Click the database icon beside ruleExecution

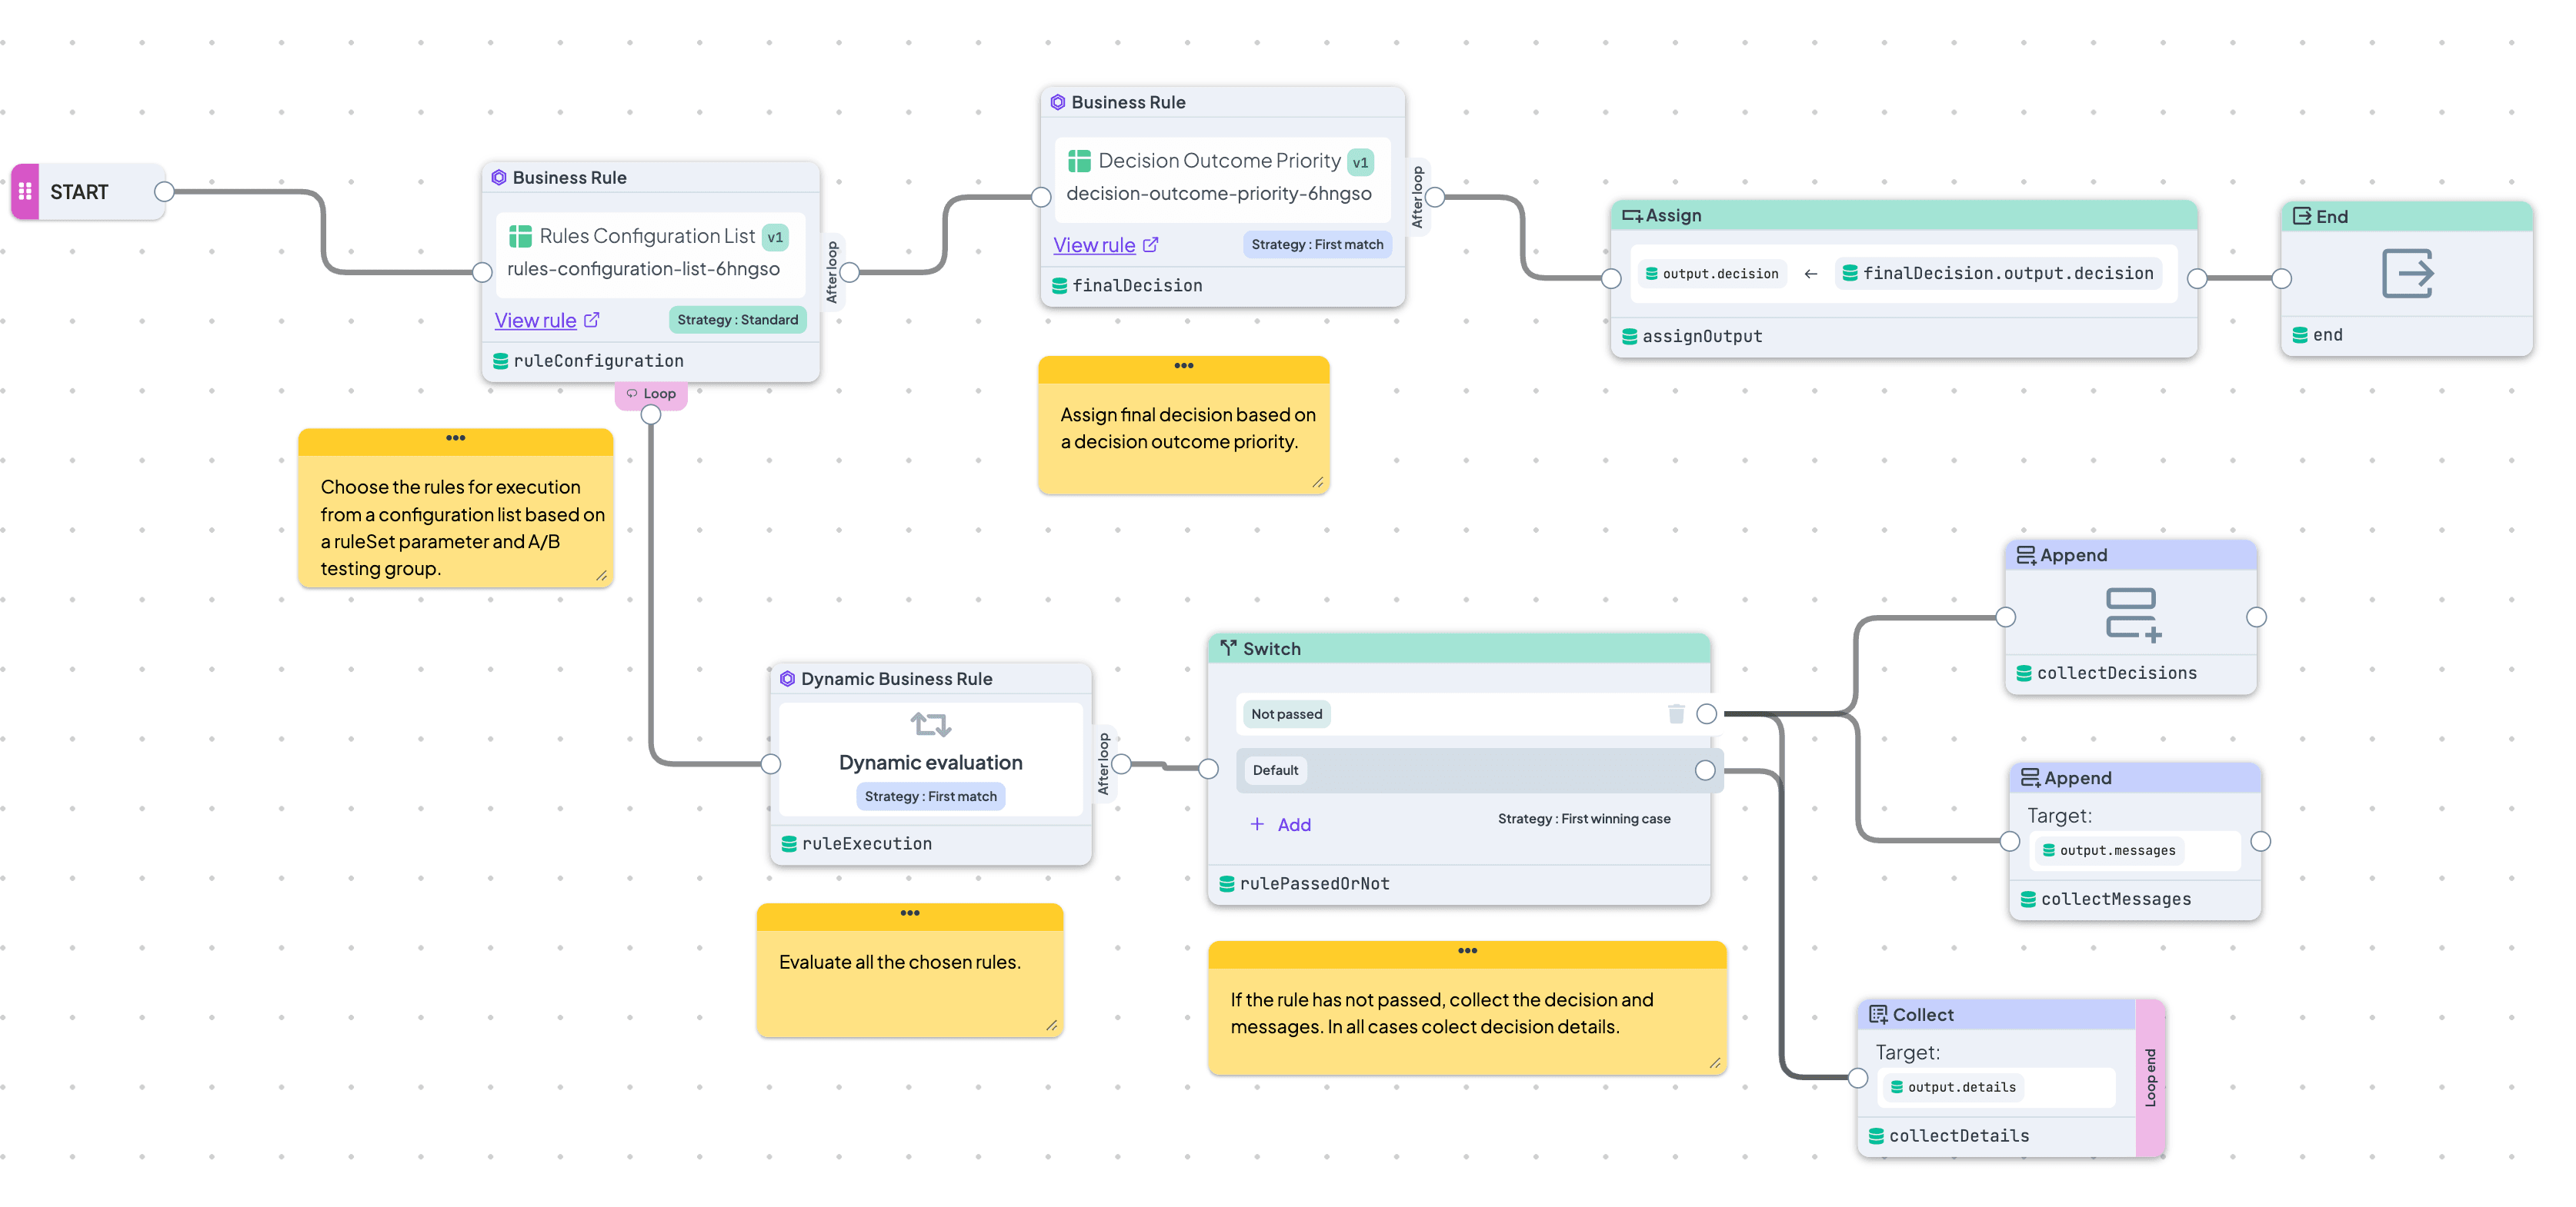pyautogui.click(x=789, y=843)
